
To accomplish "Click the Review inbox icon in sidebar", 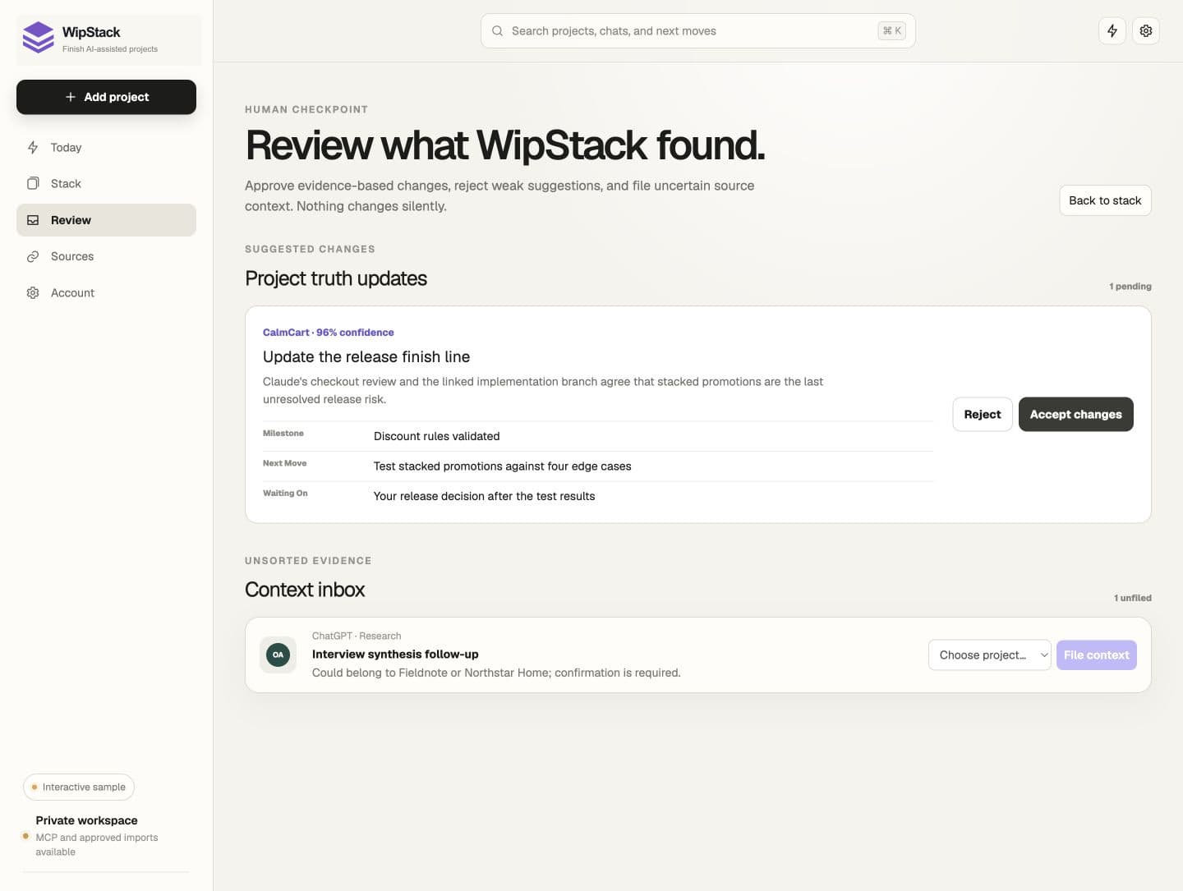I will point(33,220).
